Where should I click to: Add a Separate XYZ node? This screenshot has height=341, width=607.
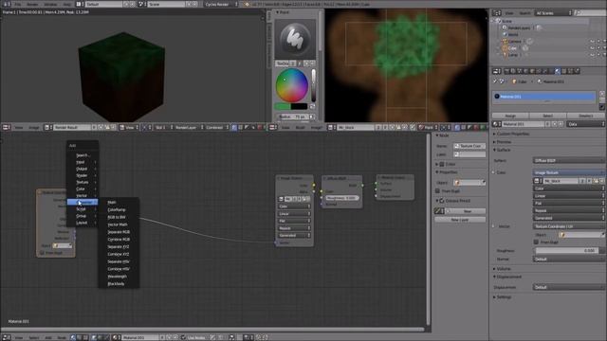(x=119, y=246)
